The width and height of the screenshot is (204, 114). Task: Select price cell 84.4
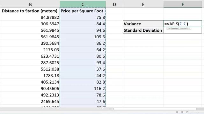pos(83,24)
